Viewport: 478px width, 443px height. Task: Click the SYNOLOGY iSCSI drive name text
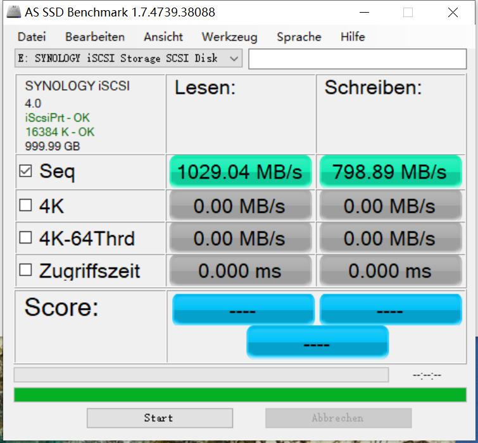77,86
